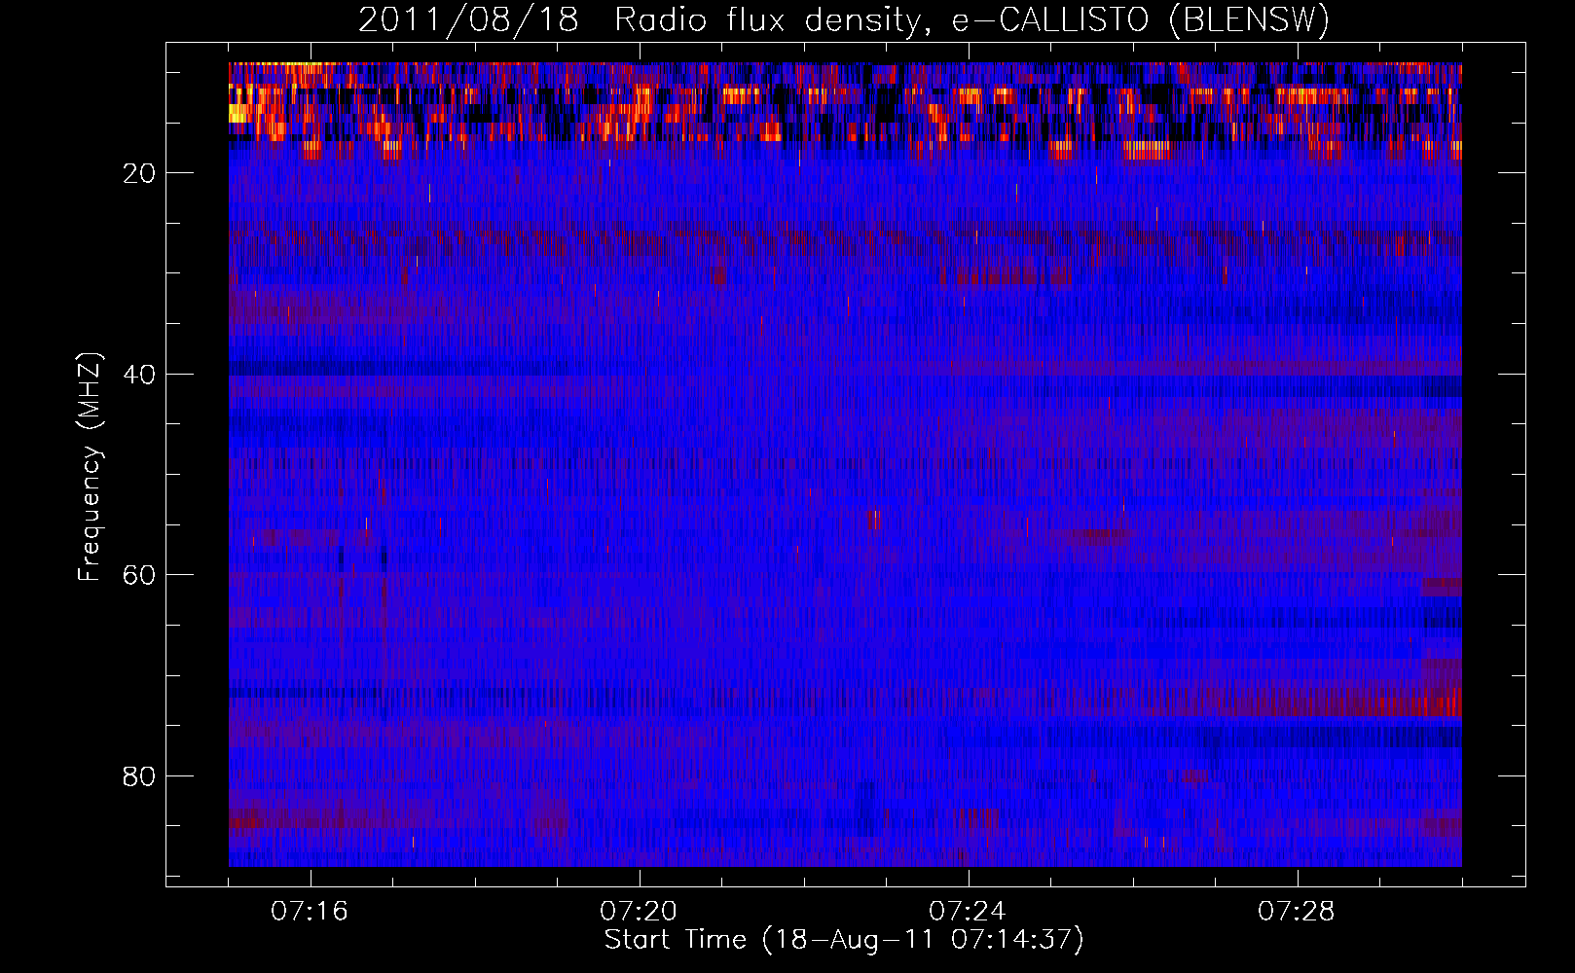1575x973 pixels.
Task: Click the 07:16 time tick label
Action: click(310, 911)
